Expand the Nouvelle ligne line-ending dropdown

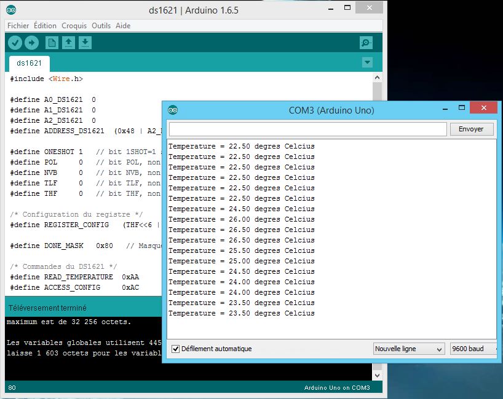point(409,349)
